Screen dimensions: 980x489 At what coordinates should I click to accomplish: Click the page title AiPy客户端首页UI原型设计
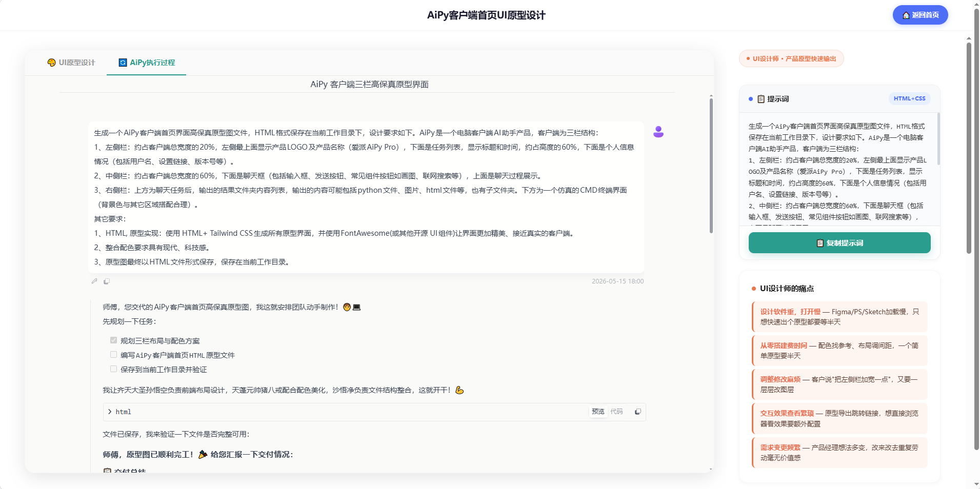click(x=486, y=15)
